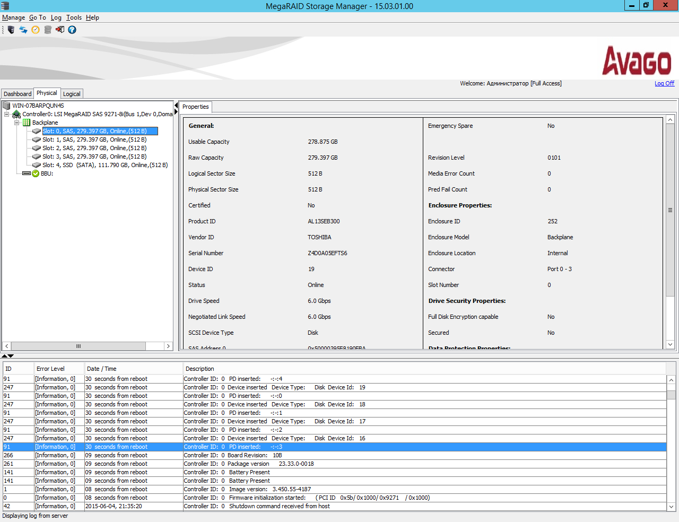
Task: Click tree horizontal scrollbar right arrow
Action: [168, 346]
